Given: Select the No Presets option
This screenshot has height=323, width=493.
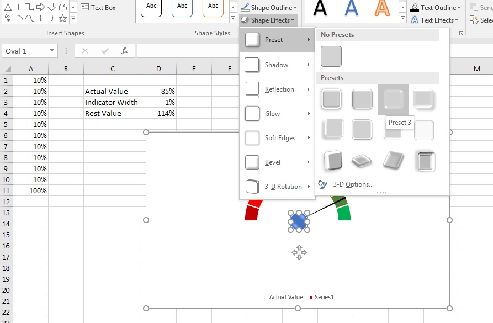Looking at the screenshot, I should pos(331,56).
